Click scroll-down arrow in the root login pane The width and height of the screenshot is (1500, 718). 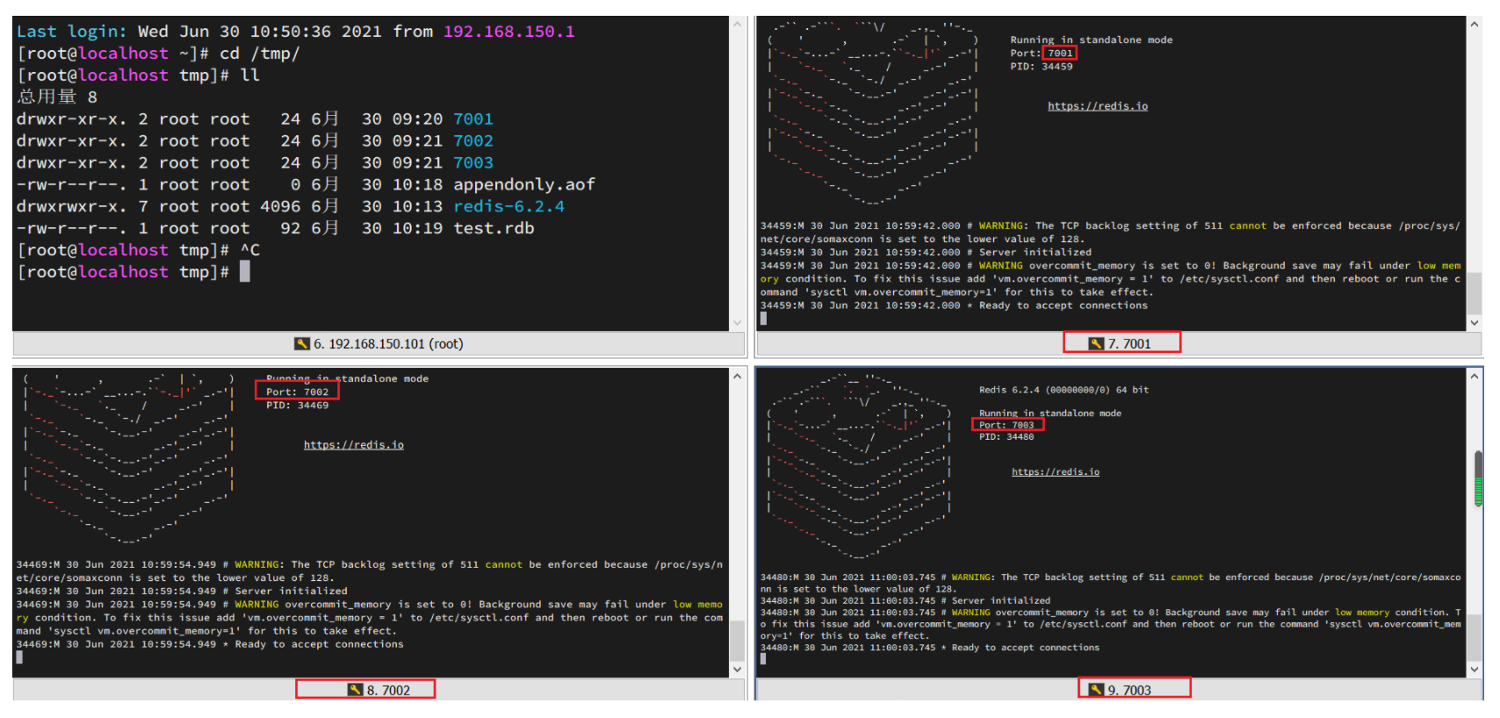(x=737, y=322)
